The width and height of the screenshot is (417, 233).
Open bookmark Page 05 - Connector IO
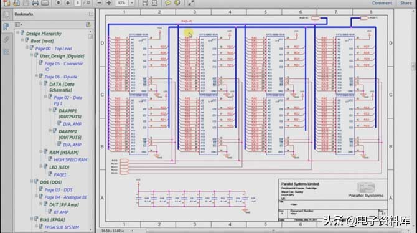(x=63, y=66)
